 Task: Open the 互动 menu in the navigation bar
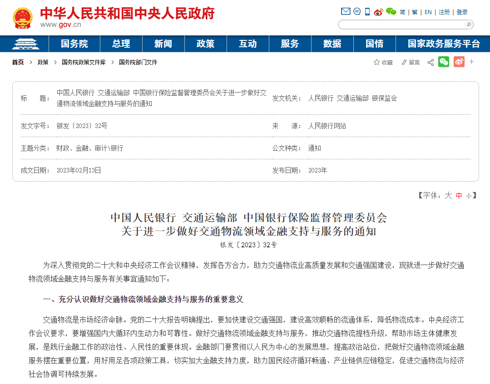pos(247,44)
